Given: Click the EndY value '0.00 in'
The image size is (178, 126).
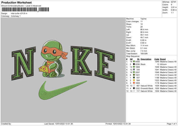Looking at the screenshot, I should click(143, 43).
